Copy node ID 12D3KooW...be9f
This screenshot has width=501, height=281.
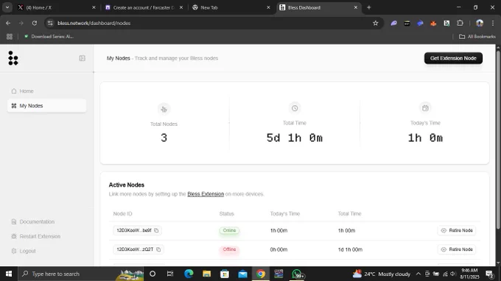[x=156, y=230]
